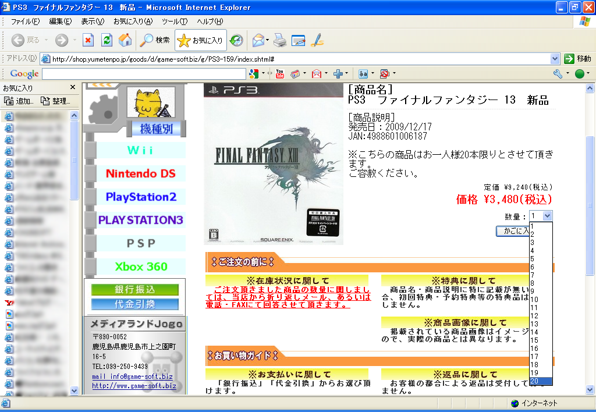596x412 pixels.
Task: Toggle the Favorites (お気に入り) star button
Action: point(200,40)
